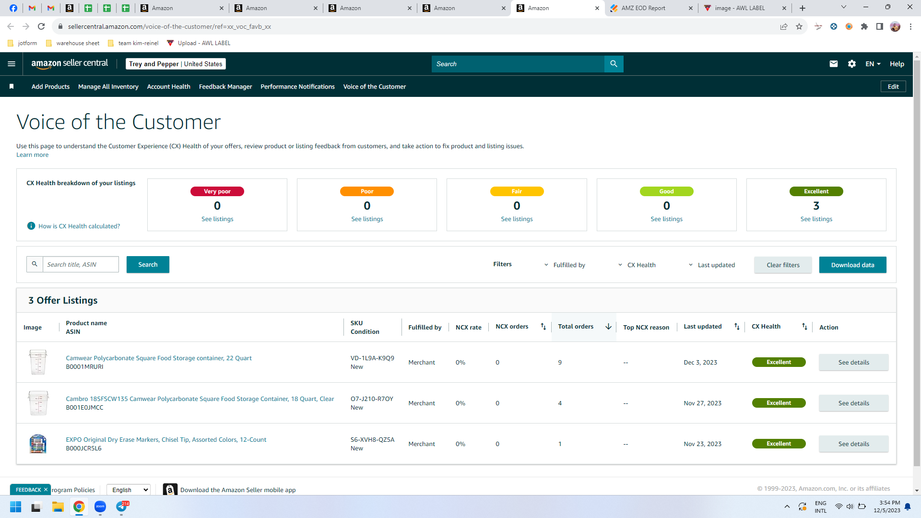This screenshot has height=518, width=921.
Task: Click the teal Search button
Action: click(x=148, y=264)
